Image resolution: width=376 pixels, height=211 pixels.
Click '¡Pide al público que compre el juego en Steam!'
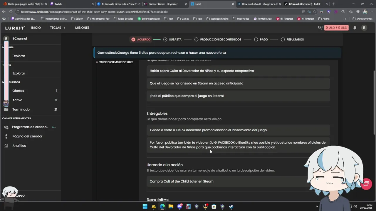187,96
